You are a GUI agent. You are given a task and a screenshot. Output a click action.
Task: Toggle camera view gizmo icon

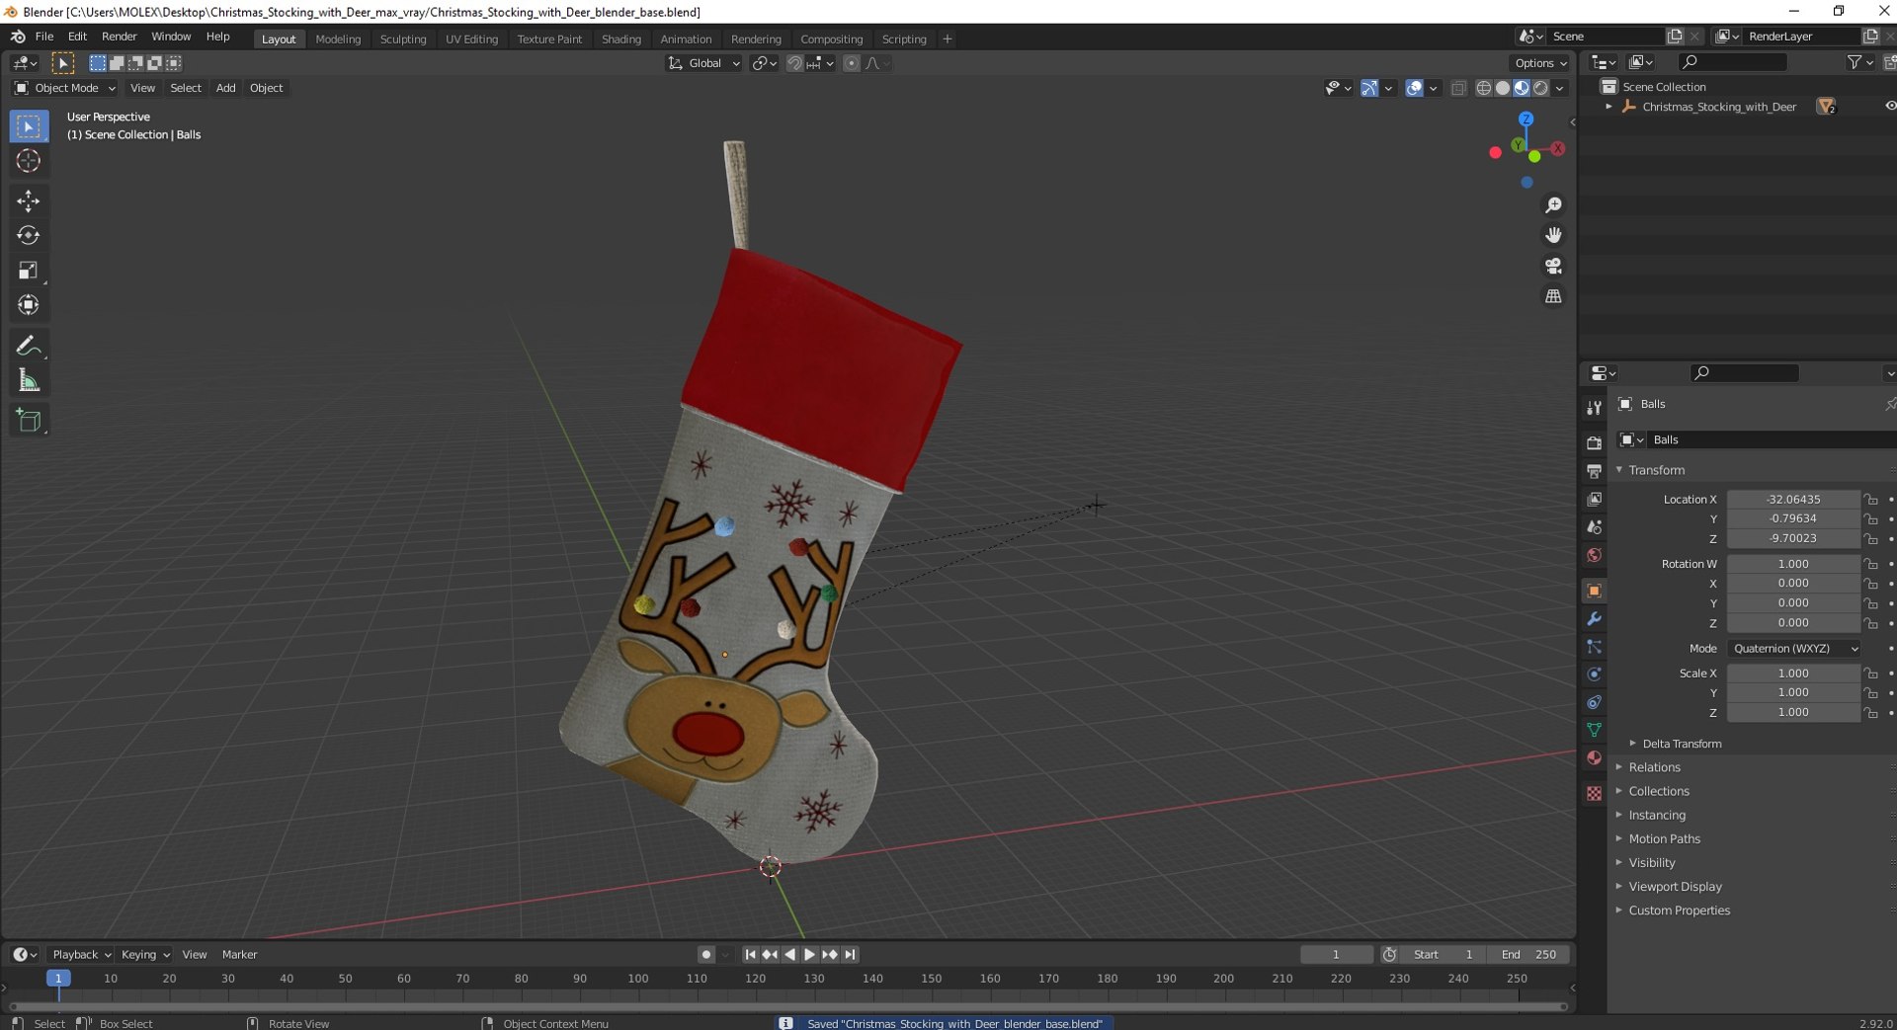1553,266
